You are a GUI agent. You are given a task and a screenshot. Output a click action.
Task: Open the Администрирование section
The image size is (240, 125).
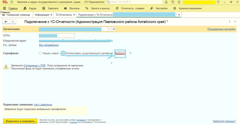coord(187,8)
